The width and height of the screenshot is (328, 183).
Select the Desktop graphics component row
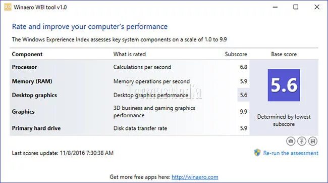tap(130, 95)
